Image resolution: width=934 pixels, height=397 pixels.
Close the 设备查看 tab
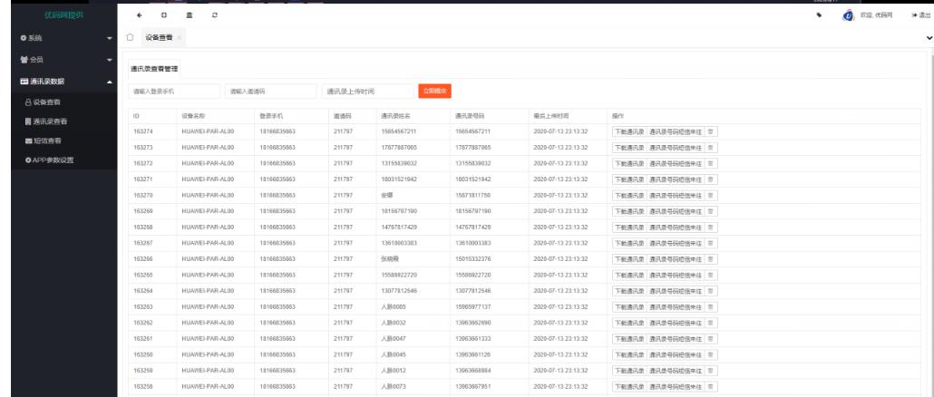(180, 37)
